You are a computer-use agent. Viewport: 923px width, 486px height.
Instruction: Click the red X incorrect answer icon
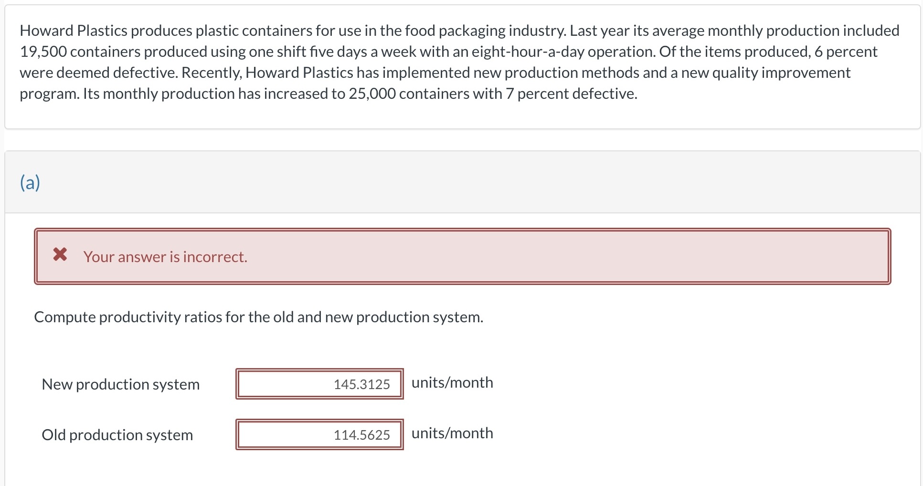[60, 256]
